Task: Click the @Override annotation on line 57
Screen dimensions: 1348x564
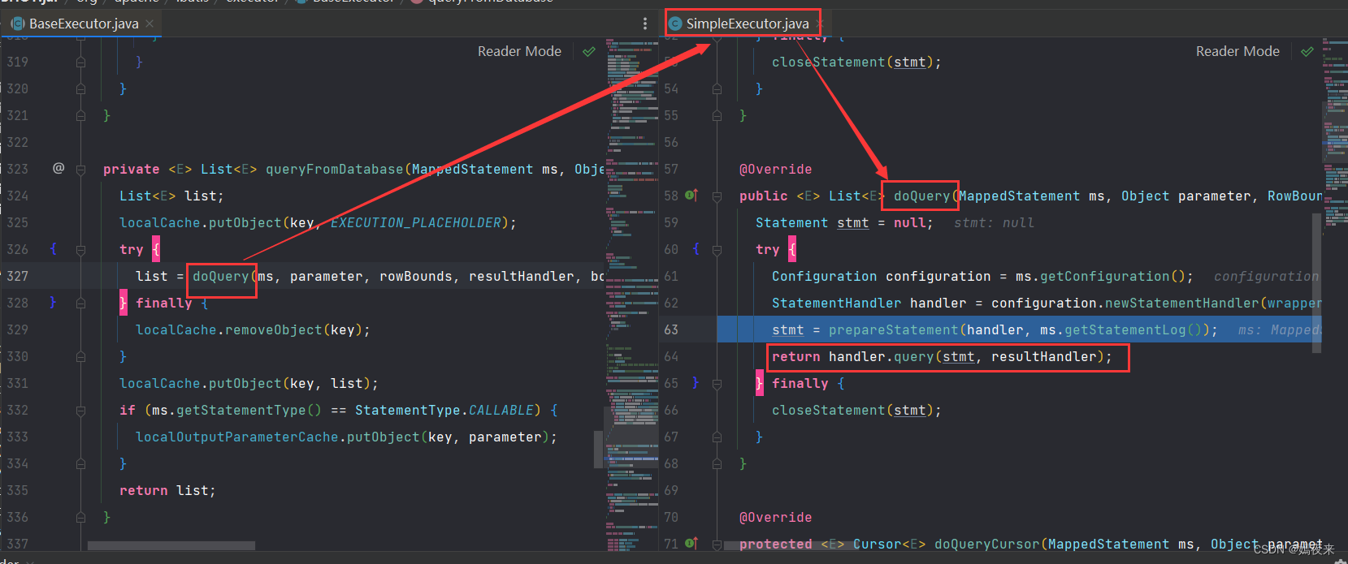Action: [775, 169]
